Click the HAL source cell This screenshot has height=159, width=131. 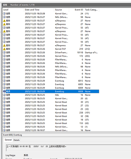57,95
